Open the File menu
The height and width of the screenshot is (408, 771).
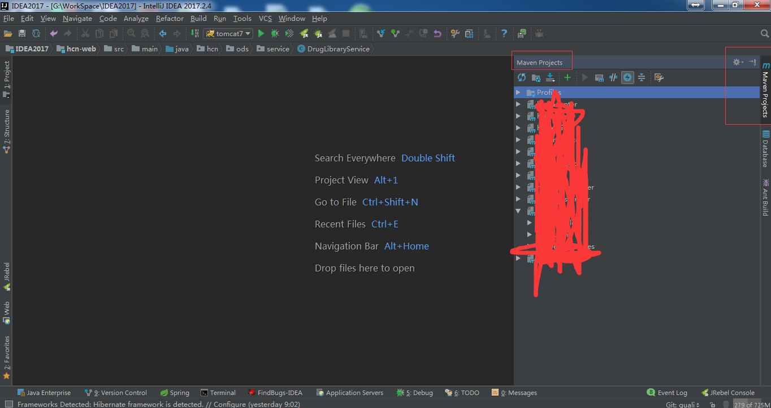coord(8,19)
